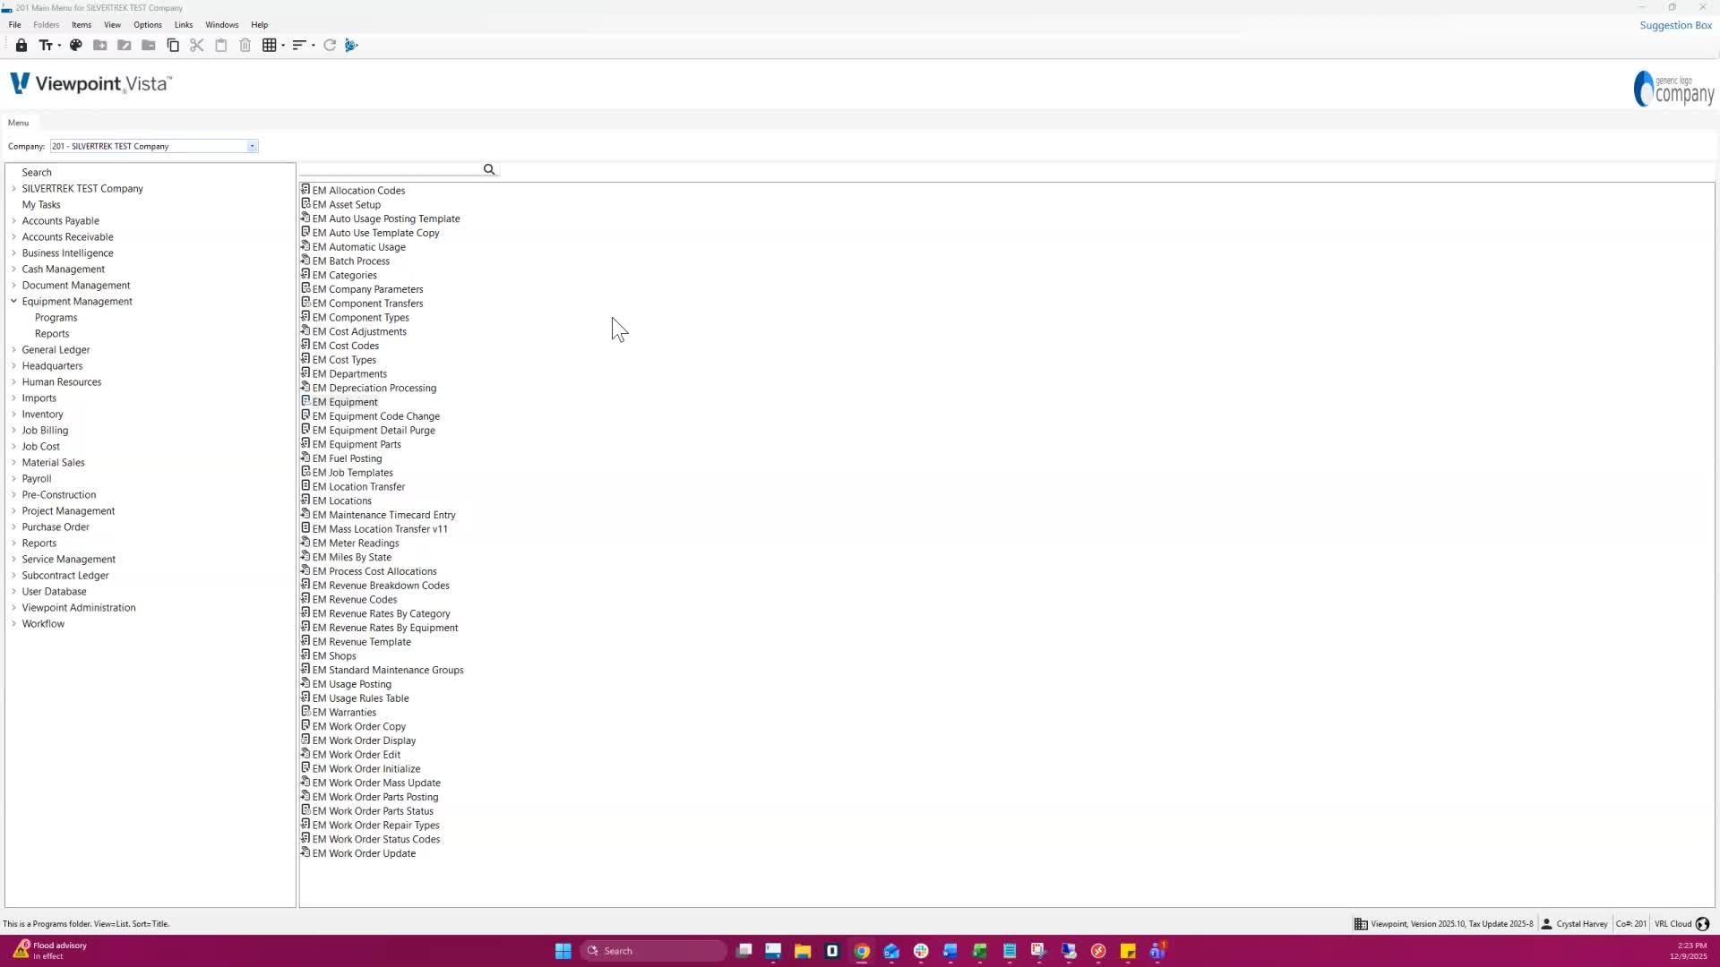Click the lock icon in toolbar
1720x967 pixels.
21,46
